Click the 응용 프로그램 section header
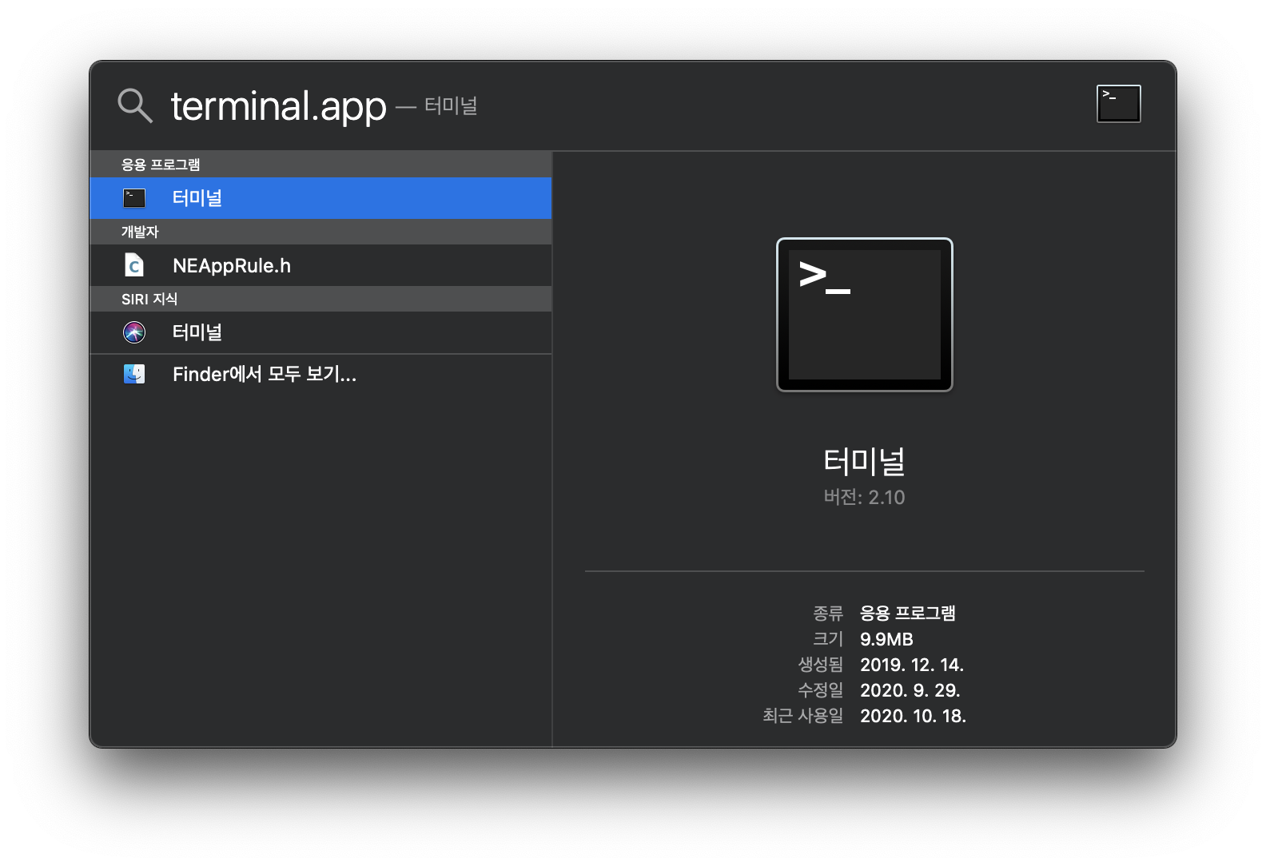 point(320,164)
